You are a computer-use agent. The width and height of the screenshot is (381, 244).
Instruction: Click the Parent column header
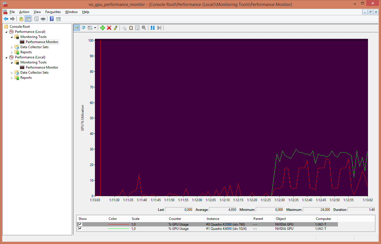coord(263,219)
